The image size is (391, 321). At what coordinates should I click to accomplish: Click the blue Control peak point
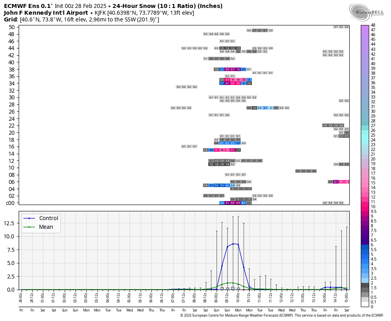coord(233,244)
